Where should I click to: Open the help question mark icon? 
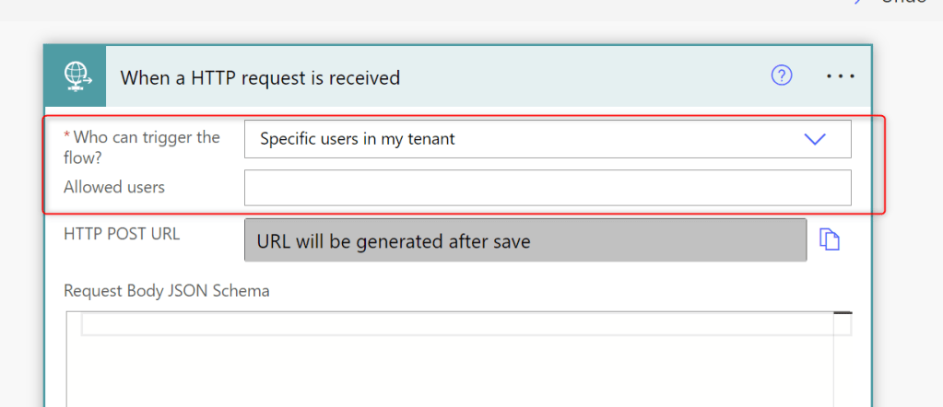coord(782,76)
